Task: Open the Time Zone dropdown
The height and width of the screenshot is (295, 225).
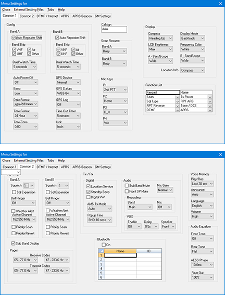Action: coord(26,127)
